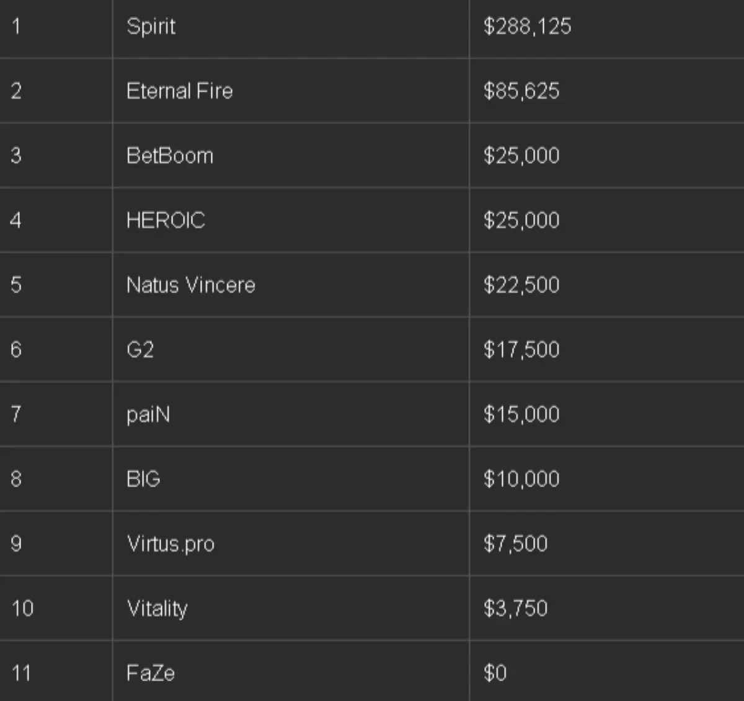Select the Eternal Fire team cell

180,91
